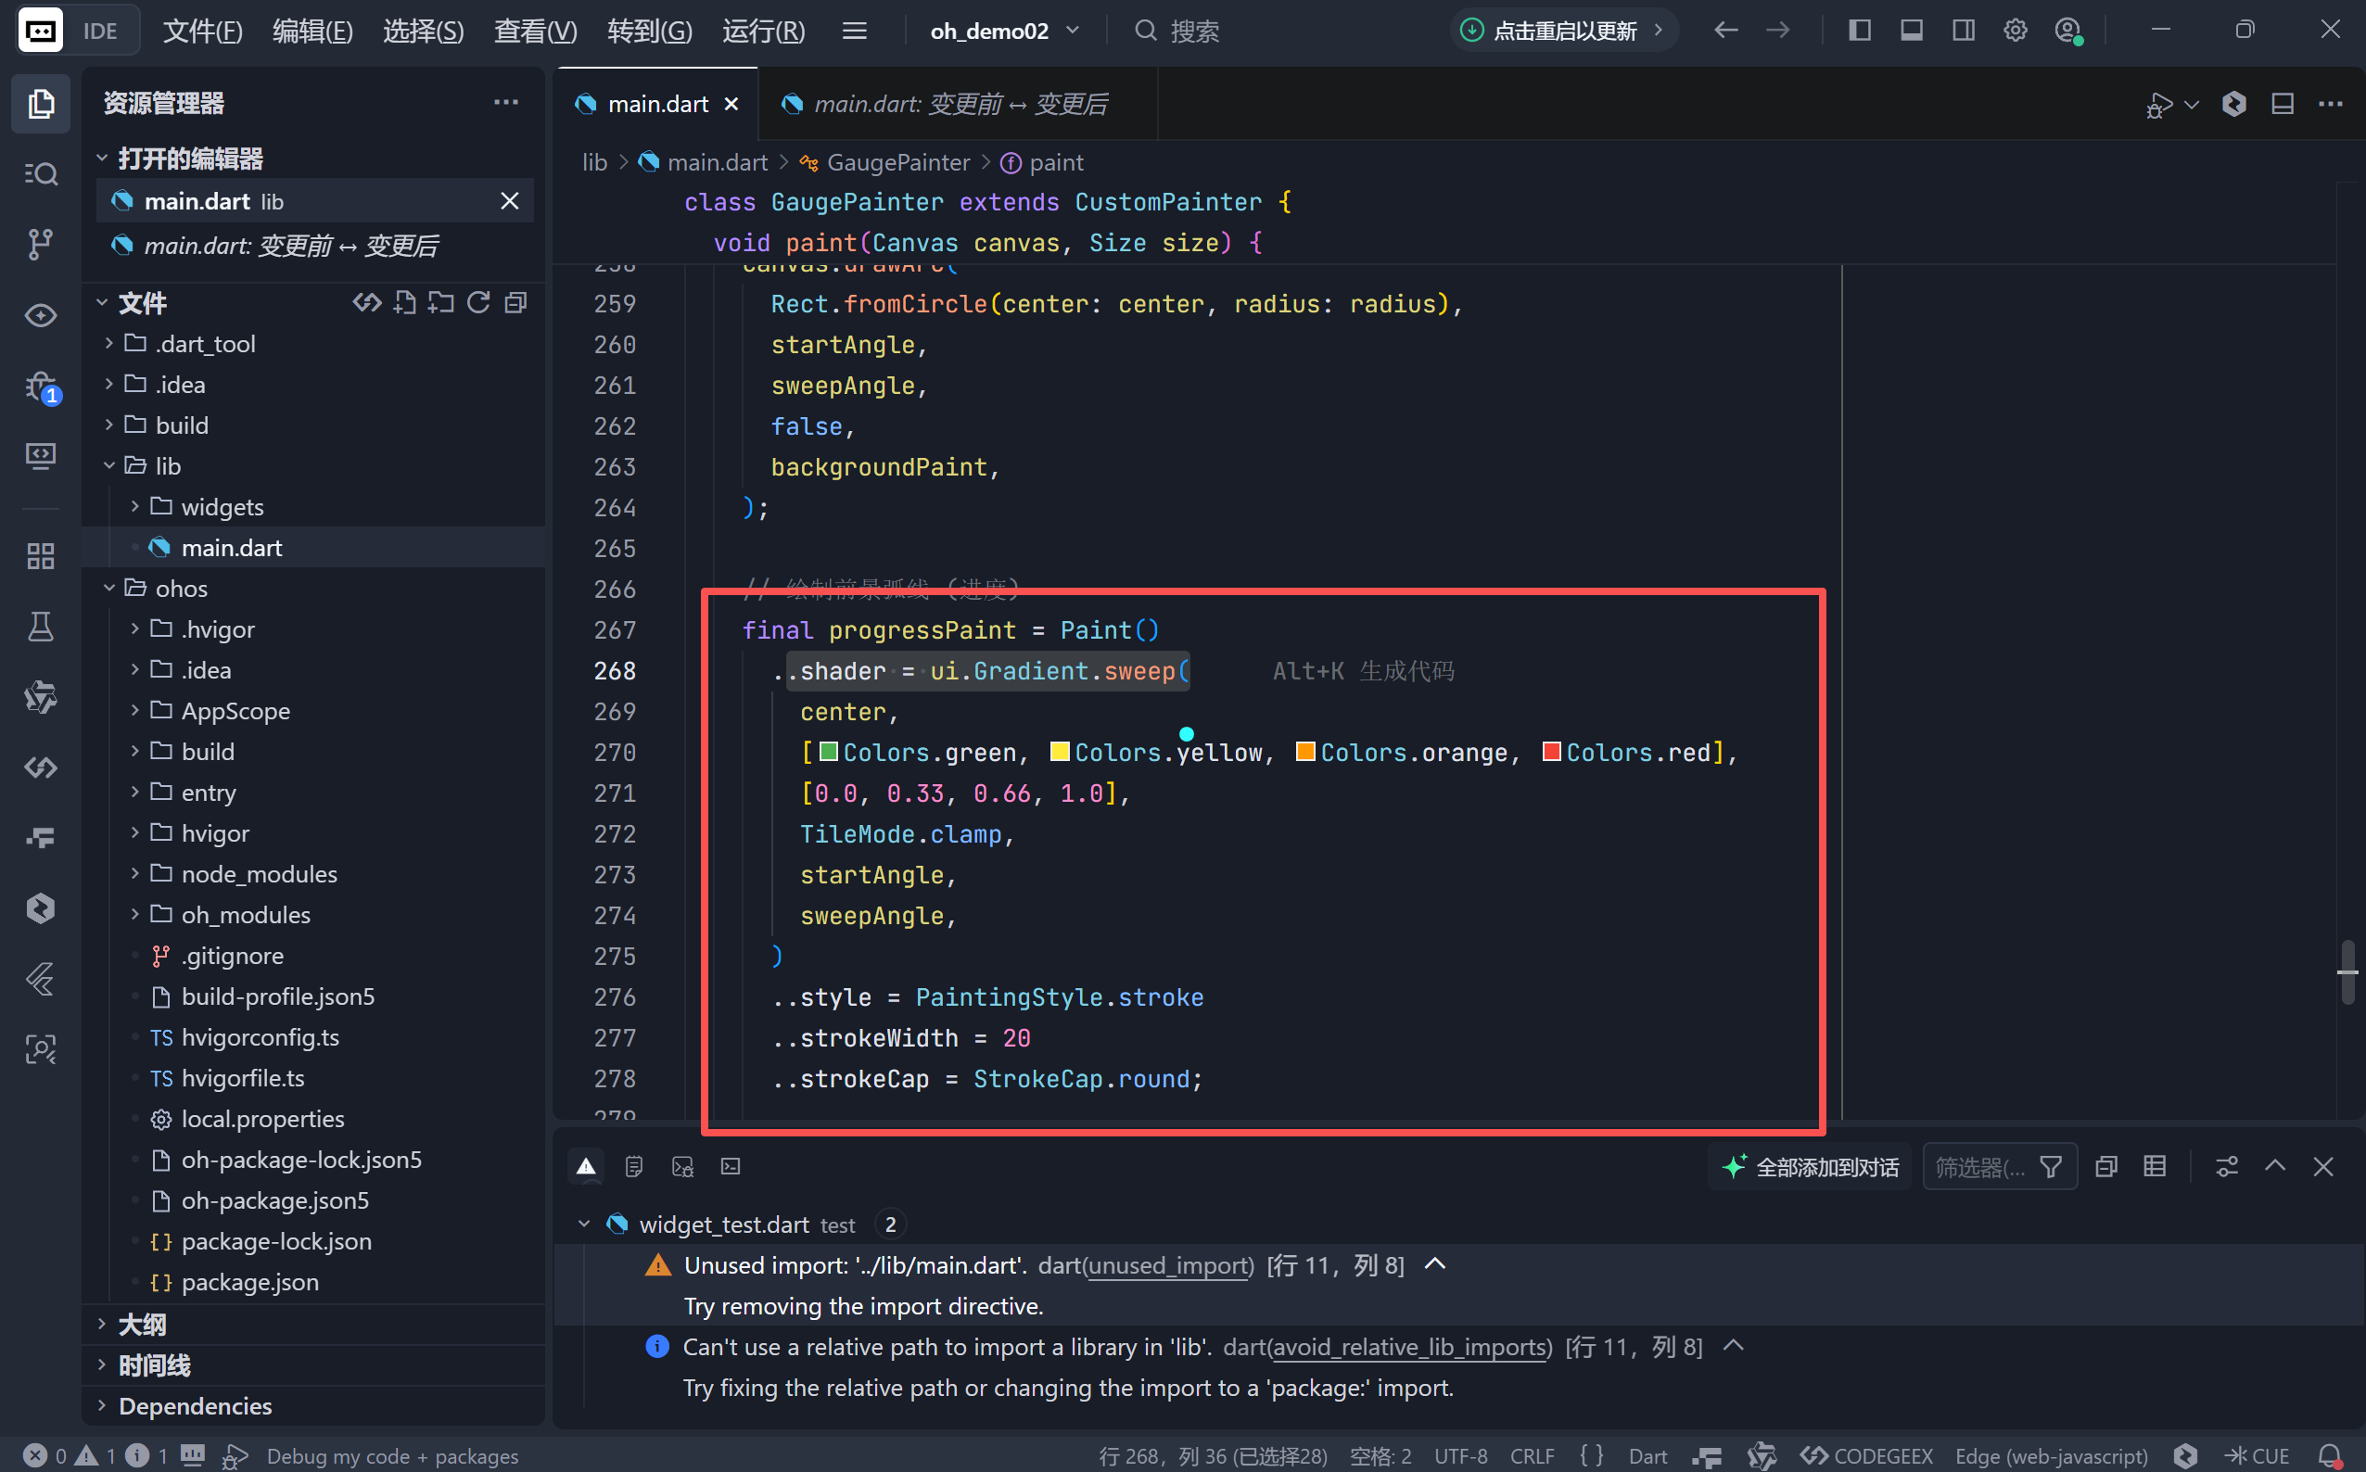Open the oh_demo02 project dropdown
Viewport: 2366px width, 1472px height.
[x=1004, y=31]
